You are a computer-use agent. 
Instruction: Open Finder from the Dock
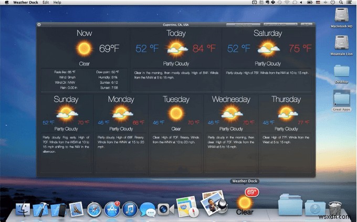point(23,209)
